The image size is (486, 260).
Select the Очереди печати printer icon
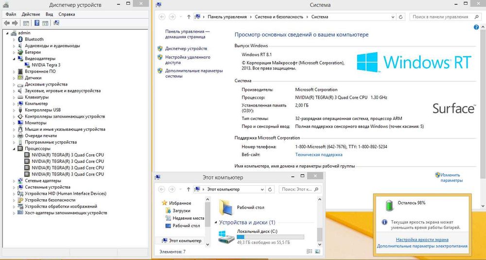[20, 136]
